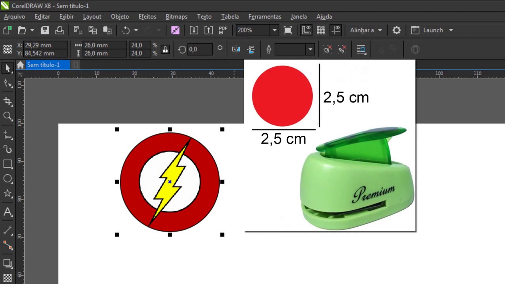
Task: Click the Ungroup objects icon
Action: coord(327,49)
